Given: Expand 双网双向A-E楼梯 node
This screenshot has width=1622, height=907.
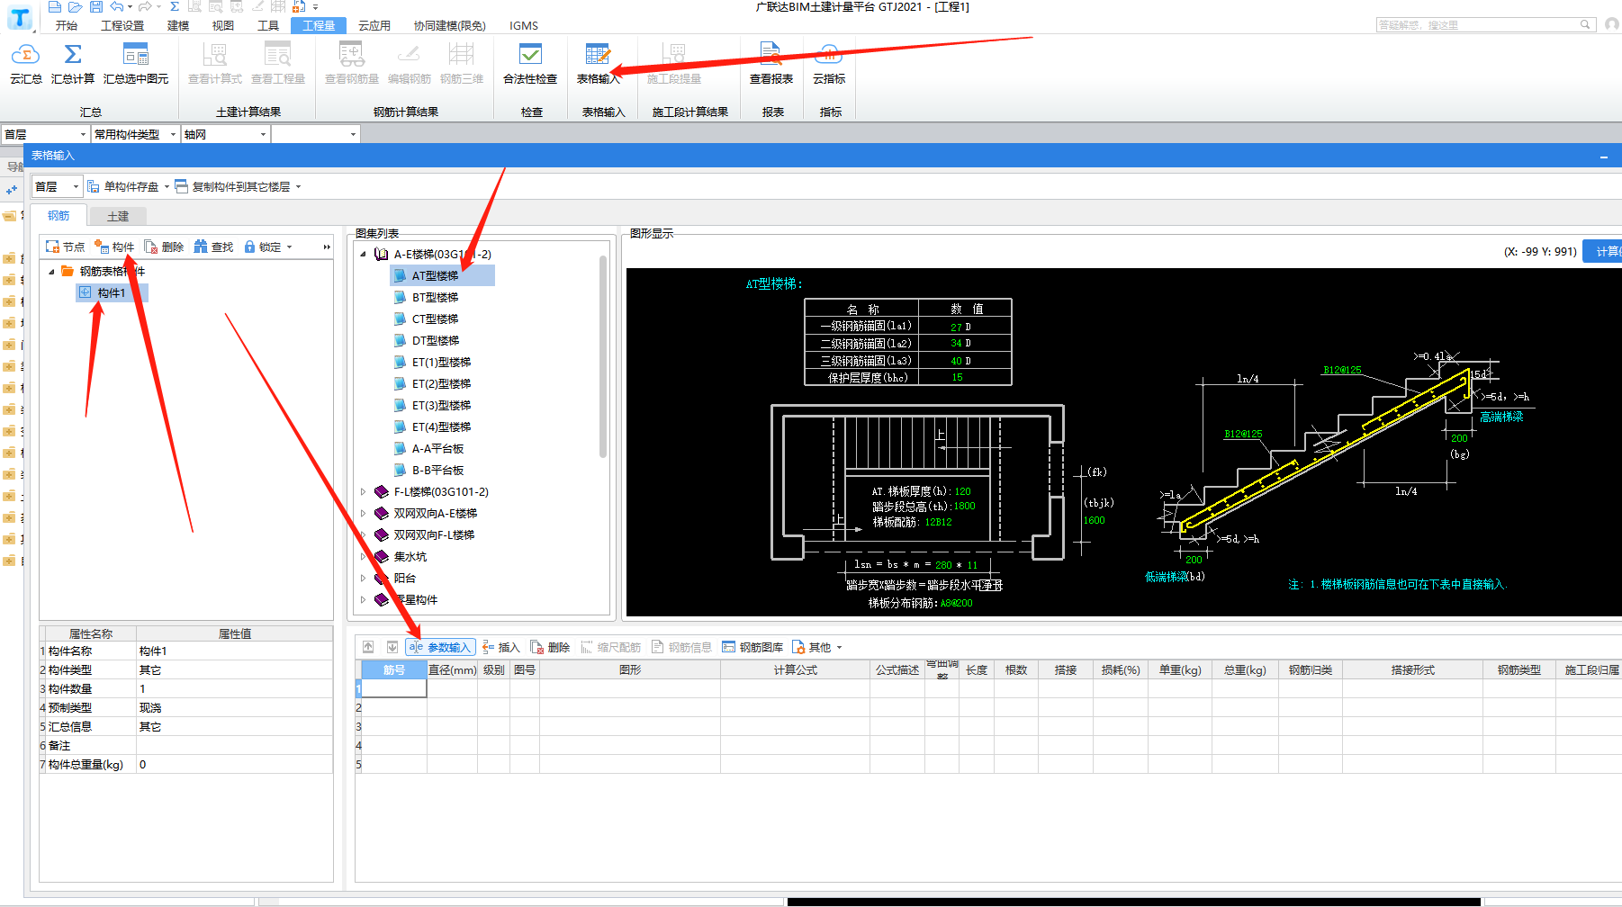Looking at the screenshot, I should point(364,513).
